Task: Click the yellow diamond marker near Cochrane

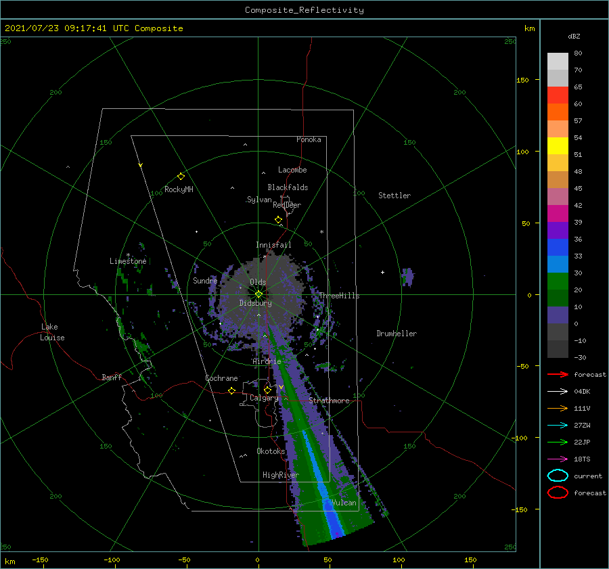Action: tap(232, 391)
